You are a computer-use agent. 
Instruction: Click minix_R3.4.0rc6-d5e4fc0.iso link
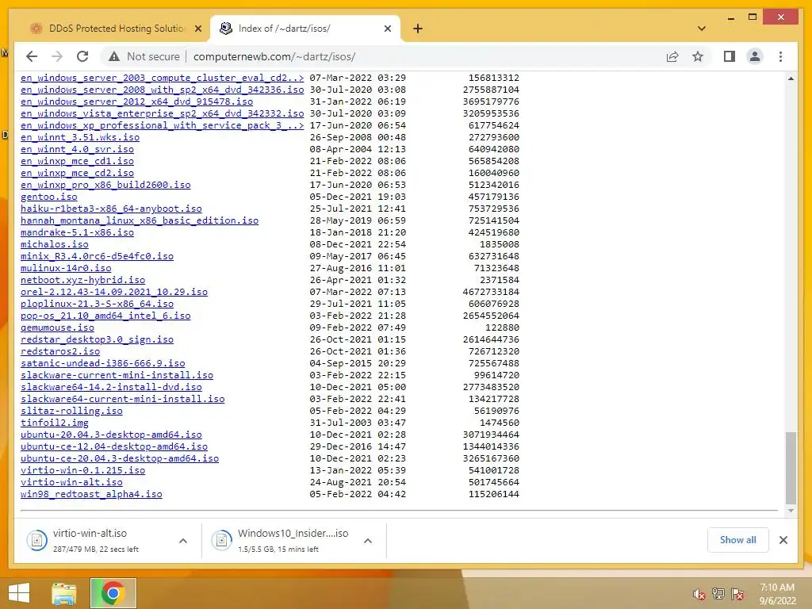pos(97,256)
